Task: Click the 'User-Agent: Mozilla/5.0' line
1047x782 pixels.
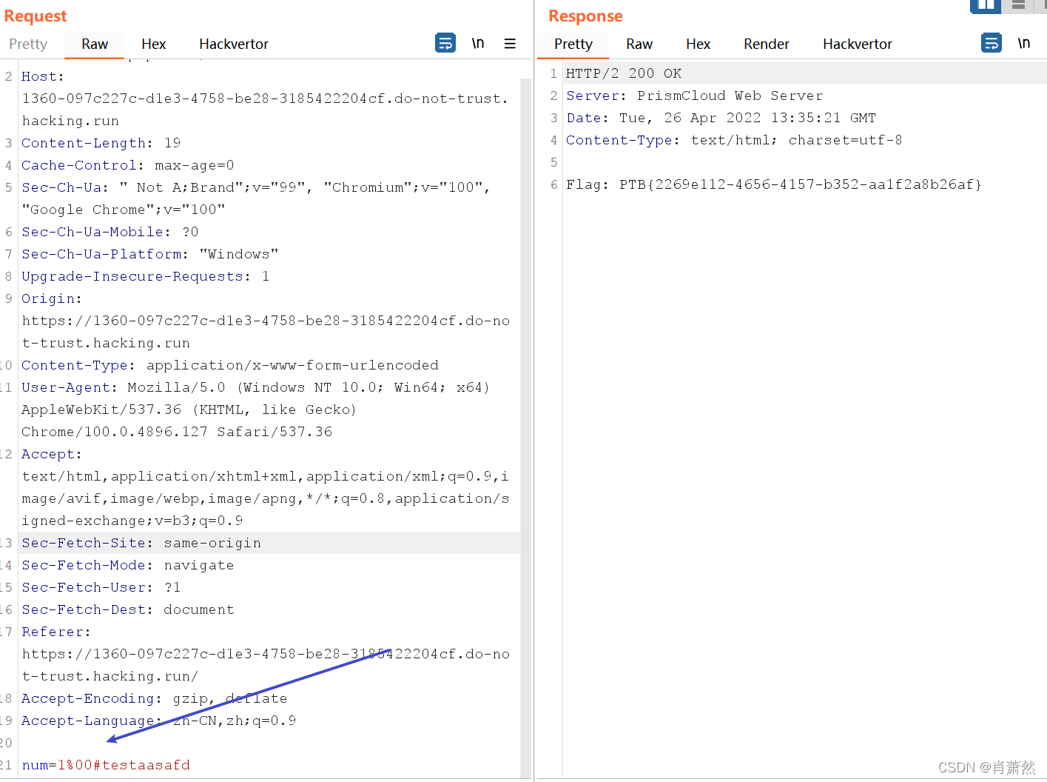Action: 255,387
